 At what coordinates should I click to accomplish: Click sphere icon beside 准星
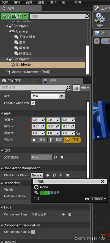click(16, 42)
